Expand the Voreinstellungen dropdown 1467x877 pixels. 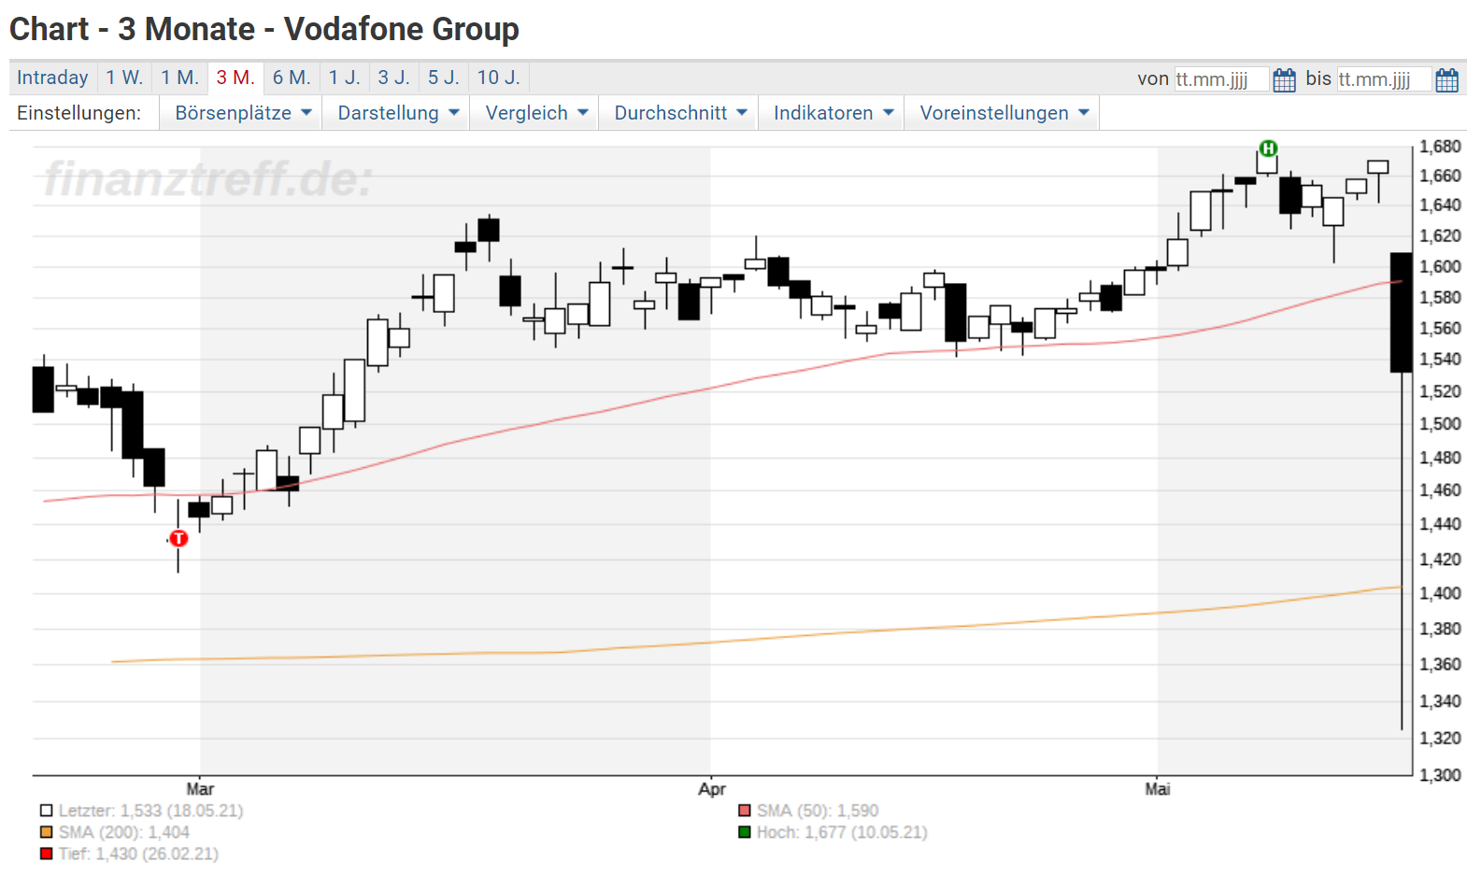[1004, 113]
